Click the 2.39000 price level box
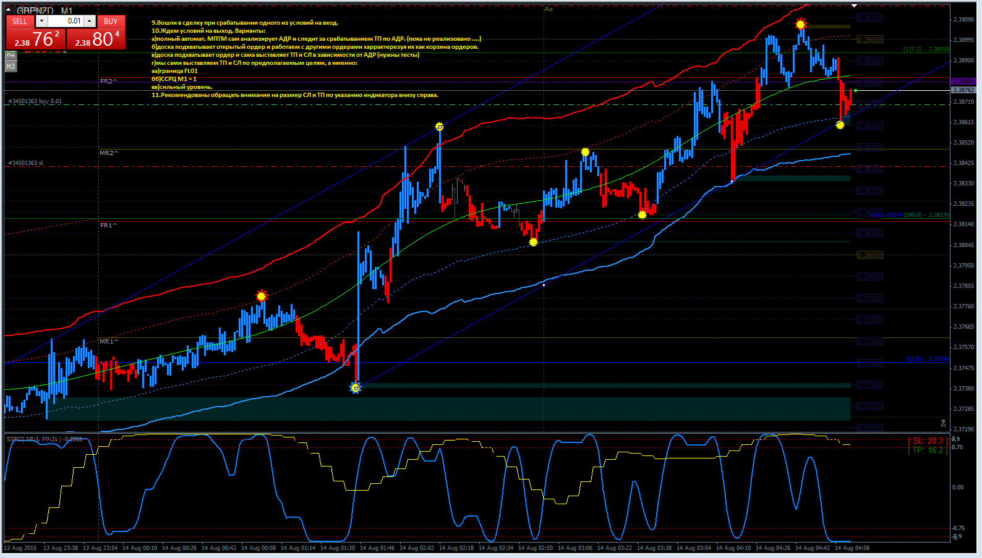The image size is (982, 558). pyautogui.click(x=870, y=40)
